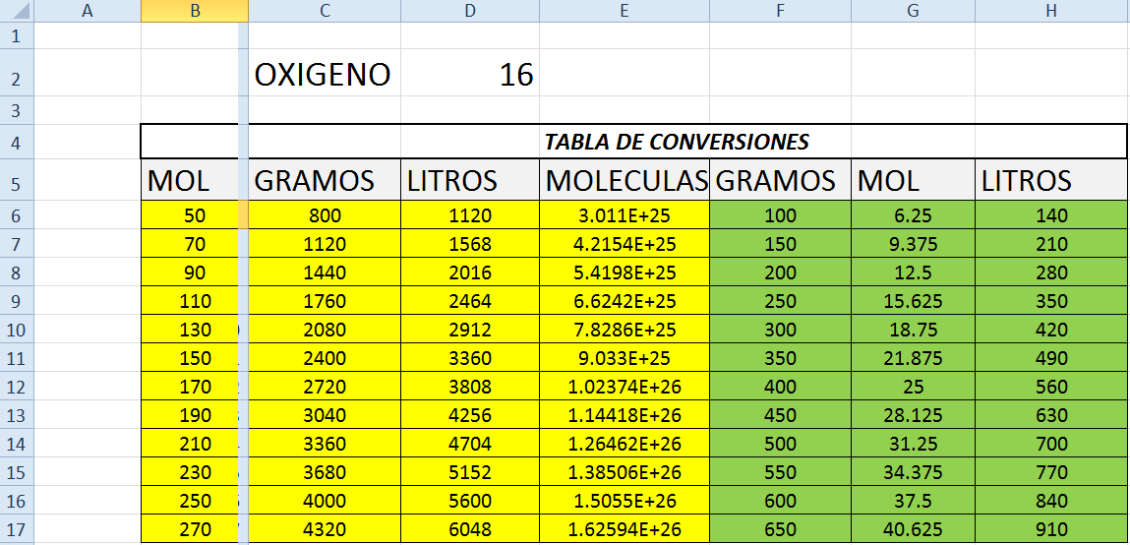Select row 4 header
This screenshot has width=1130, height=545.
coord(17,142)
